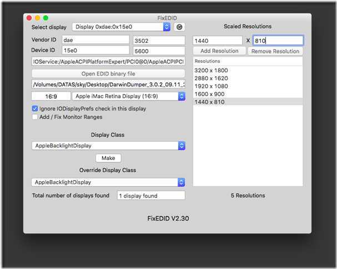Click the 1 display found field
Screen dimensions: 337x269
(x=151, y=196)
